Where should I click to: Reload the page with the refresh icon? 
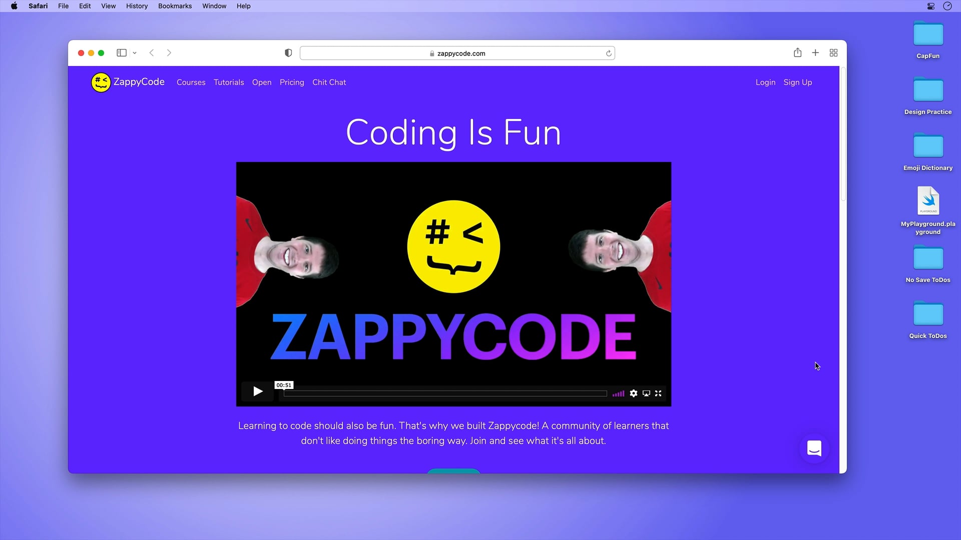[x=609, y=53]
